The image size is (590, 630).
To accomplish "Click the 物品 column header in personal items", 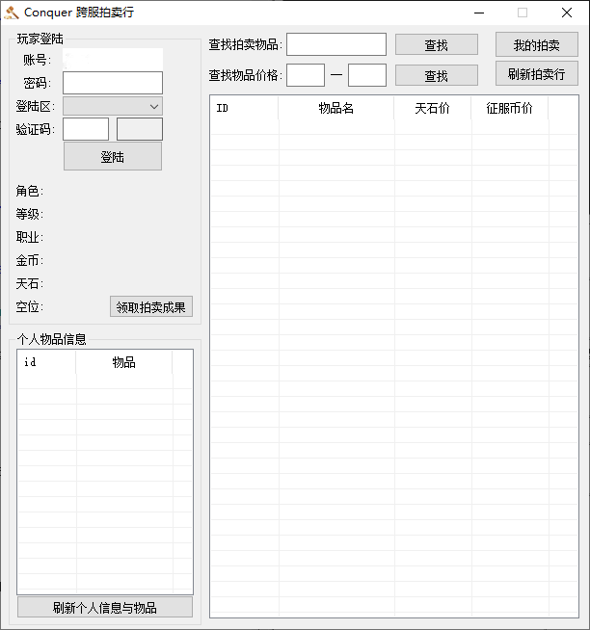I will (x=123, y=362).
